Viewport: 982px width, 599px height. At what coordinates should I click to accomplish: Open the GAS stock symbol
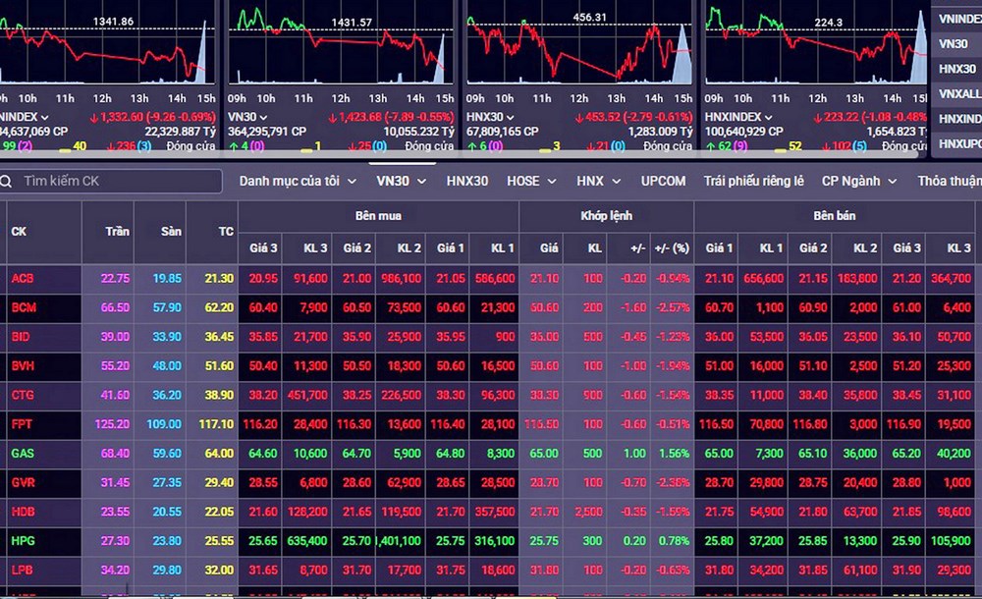(23, 454)
